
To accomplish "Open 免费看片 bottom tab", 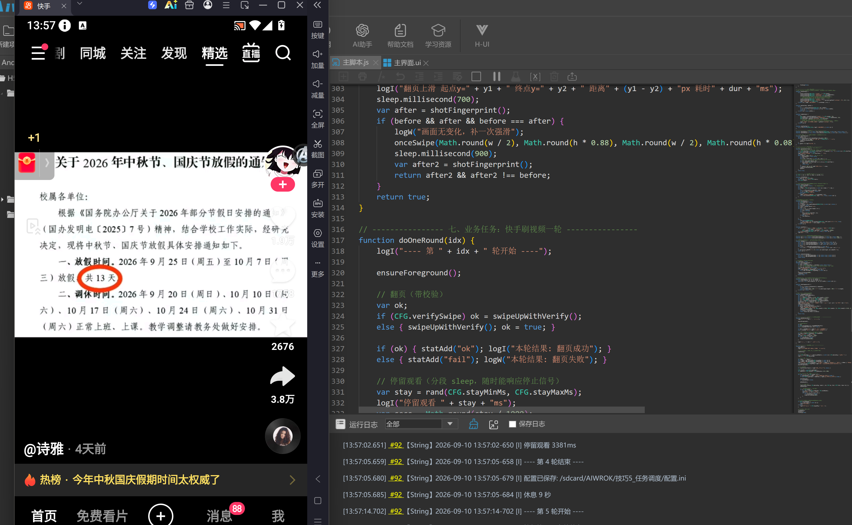I will [102, 516].
